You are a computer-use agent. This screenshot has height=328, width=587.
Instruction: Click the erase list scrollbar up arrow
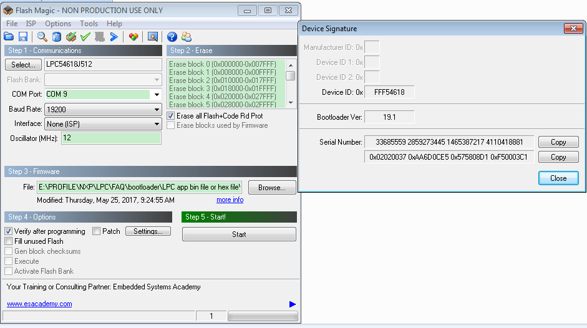point(291,65)
